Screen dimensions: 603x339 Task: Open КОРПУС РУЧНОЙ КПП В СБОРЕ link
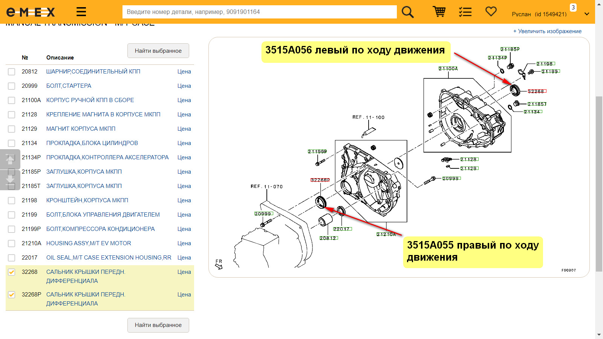90,100
